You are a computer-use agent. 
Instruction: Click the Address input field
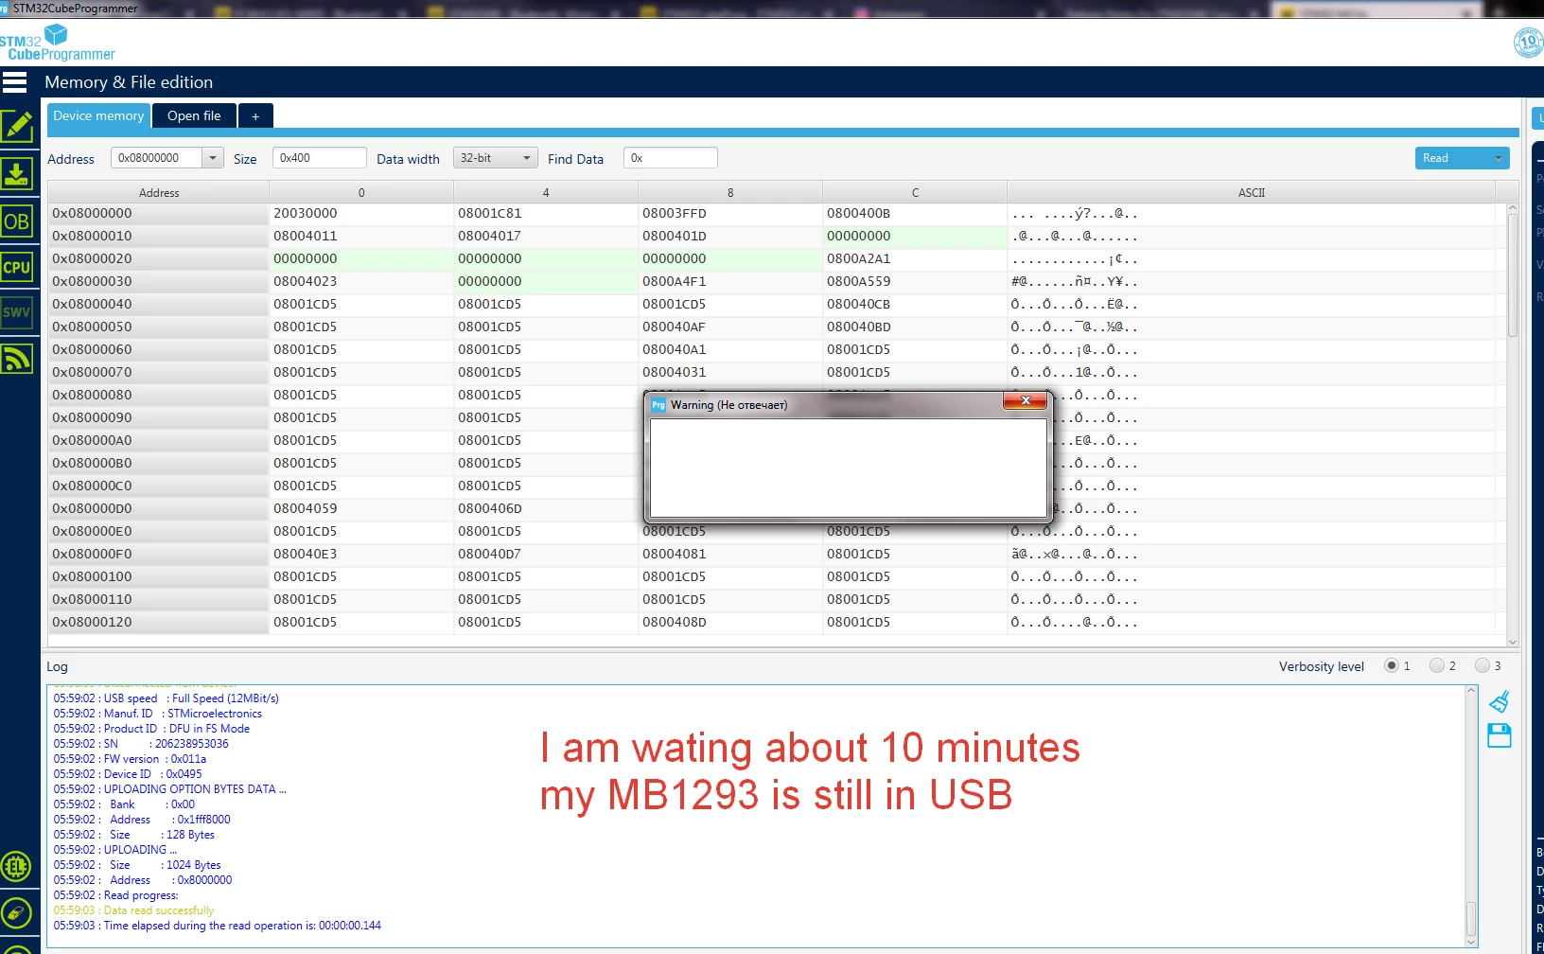tap(157, 158)
